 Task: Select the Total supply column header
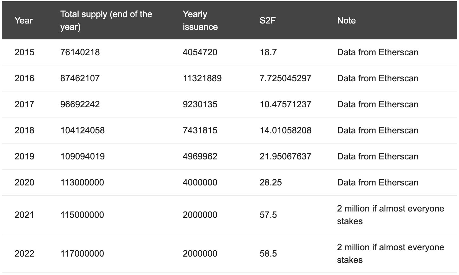[106, 21]
